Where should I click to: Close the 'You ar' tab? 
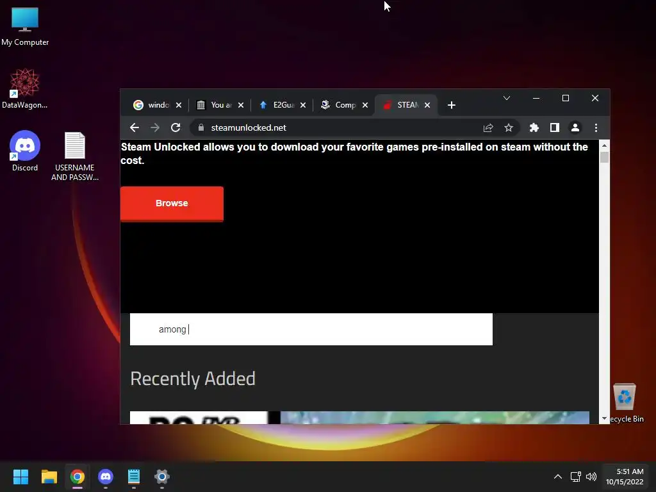coord(241,105)
